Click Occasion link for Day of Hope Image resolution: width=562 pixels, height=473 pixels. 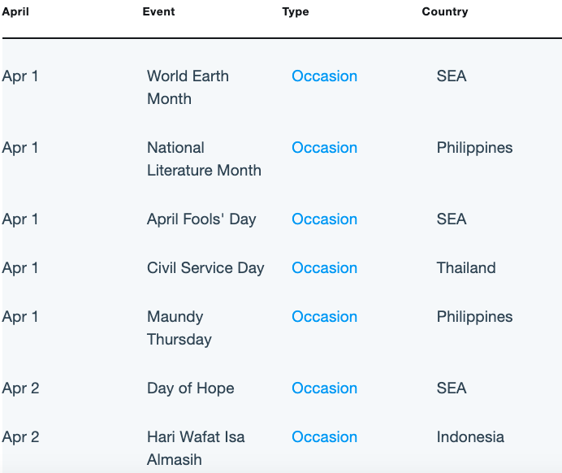[x=324, y=388]
